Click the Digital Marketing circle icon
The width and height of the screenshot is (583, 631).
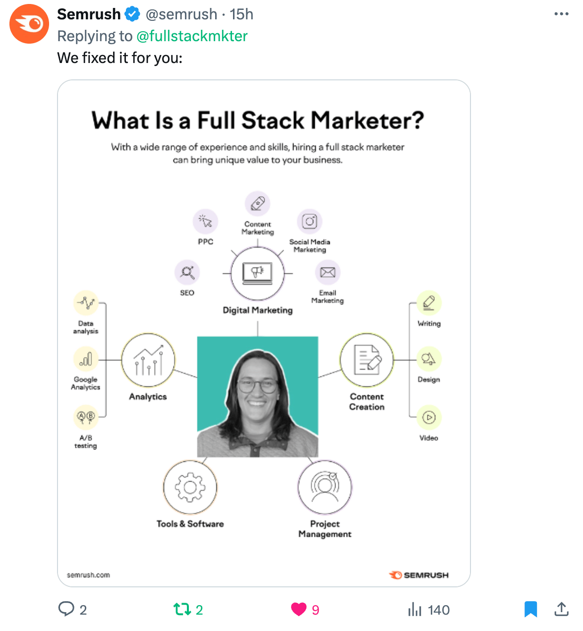click(x=257, y=273)
